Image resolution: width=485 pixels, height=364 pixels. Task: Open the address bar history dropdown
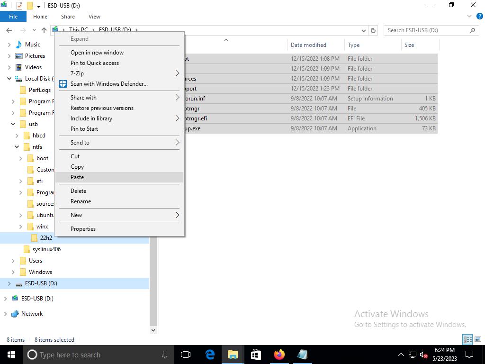point(364,30)
